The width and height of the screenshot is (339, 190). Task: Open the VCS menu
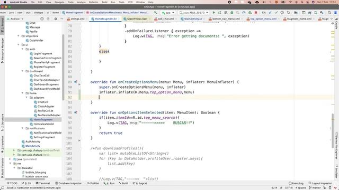pyautogui.click(x=130, y=2)
